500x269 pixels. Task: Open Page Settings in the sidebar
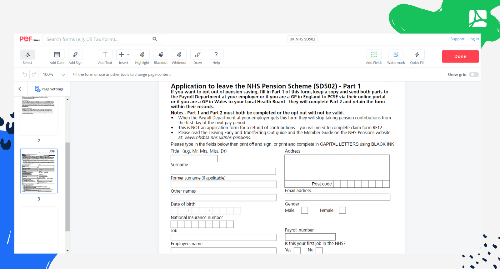coord(49,89)
